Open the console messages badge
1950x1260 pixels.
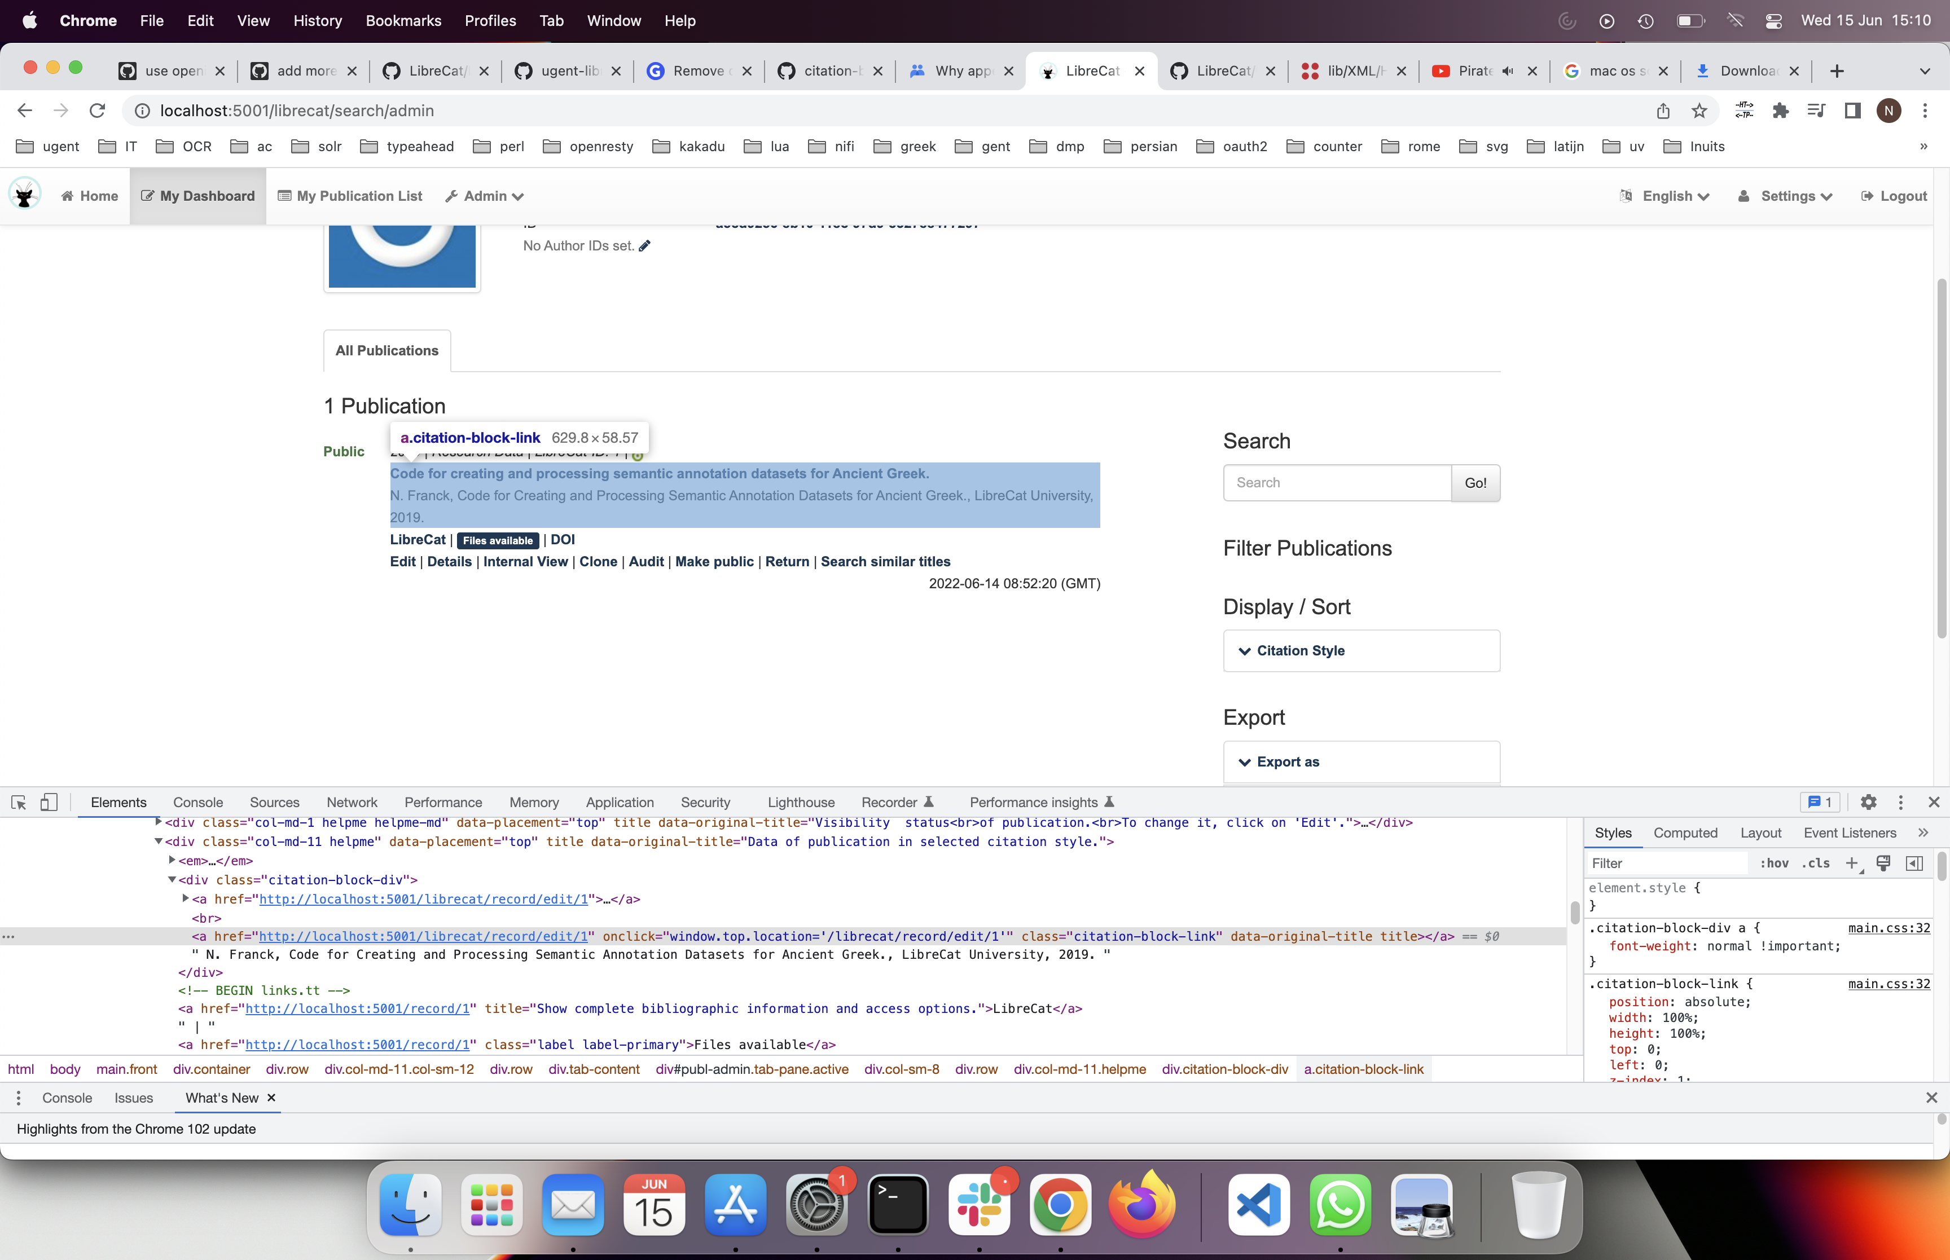click(x=1819, y=803)
